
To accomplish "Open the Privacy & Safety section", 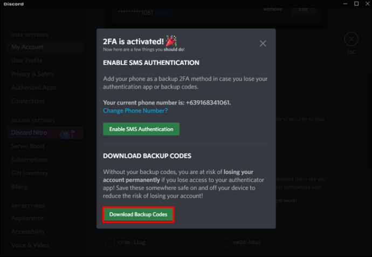I will pyautogui.click(x=33, y=74).
